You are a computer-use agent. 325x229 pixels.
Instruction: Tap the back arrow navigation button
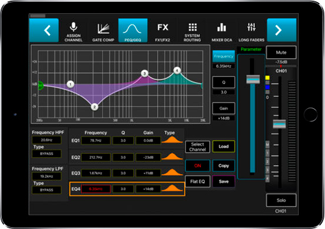click(x=44, y=30)
